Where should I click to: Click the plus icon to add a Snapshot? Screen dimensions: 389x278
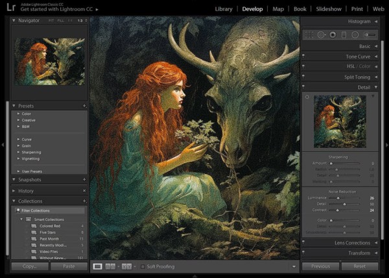84,179
